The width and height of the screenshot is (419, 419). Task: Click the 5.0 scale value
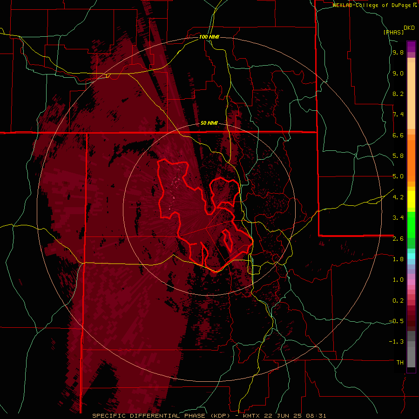(398, 176)
